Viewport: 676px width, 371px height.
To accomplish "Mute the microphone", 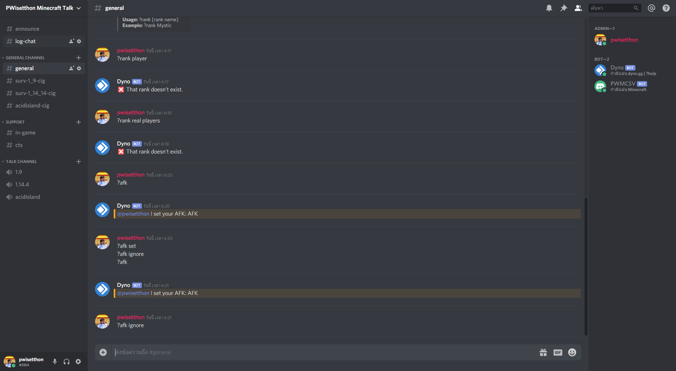I will (x=55, y=361).
